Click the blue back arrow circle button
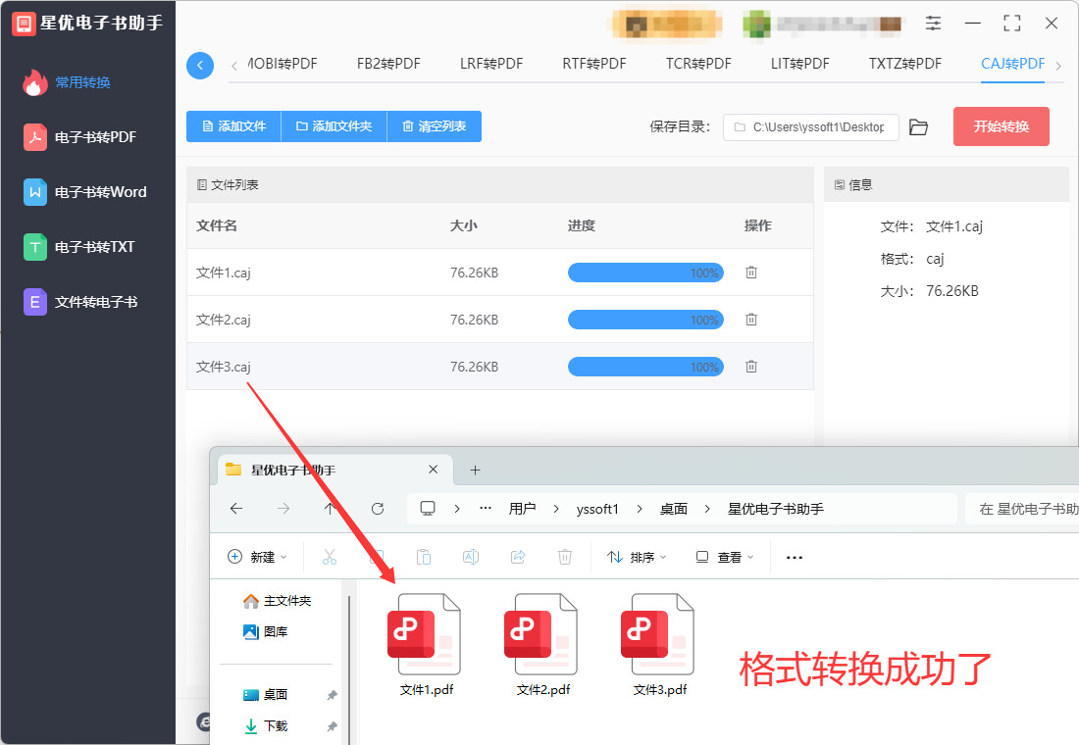The width and height of the screenshot is (1079, 745). (x=199, y=66)
